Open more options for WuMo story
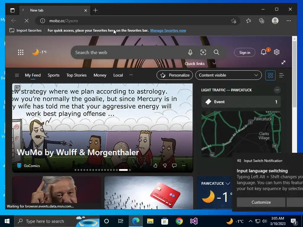The width and height of the screenshot is (303, 227). 183,166
